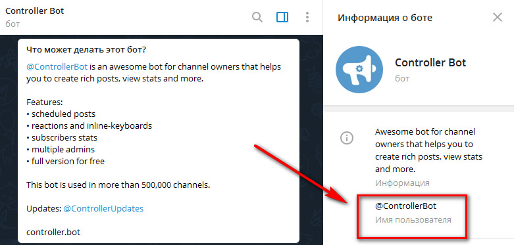Click the Controller Bot name in info panel
Screen dimensions: 514x245
430,62
